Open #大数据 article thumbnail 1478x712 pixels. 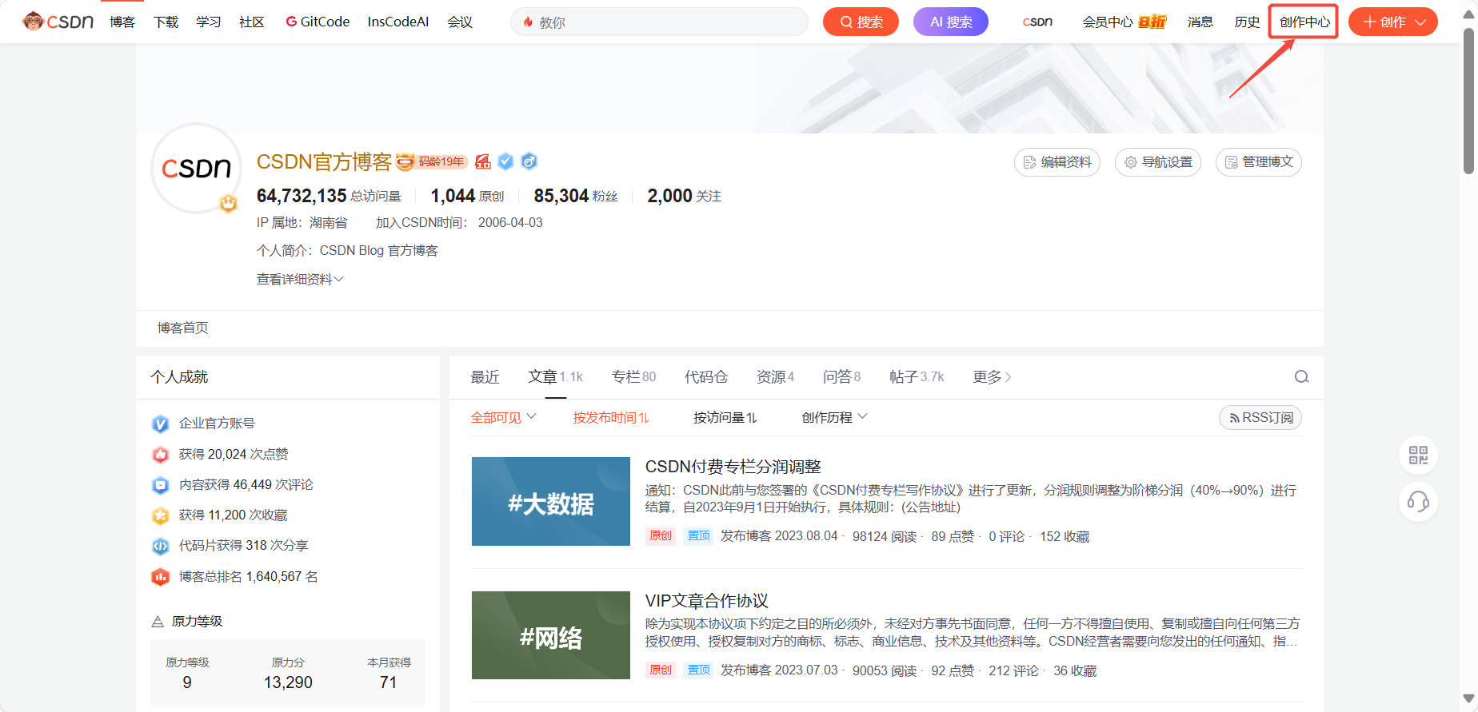pyautogui.click(x=551, y=502)
